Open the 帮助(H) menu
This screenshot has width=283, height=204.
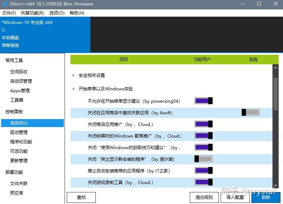coord(77,13)
